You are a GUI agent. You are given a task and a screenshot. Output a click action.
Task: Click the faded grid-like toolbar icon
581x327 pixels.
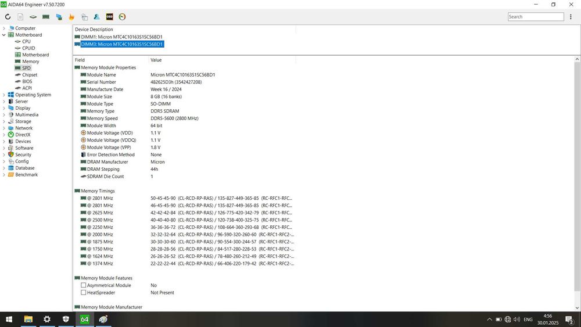click(x=84, y=17)
